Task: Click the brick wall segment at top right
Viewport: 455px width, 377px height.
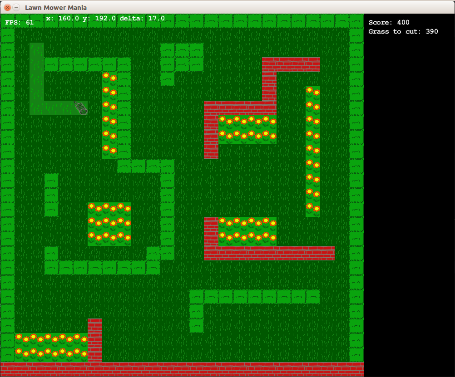Action: point(291,64)
